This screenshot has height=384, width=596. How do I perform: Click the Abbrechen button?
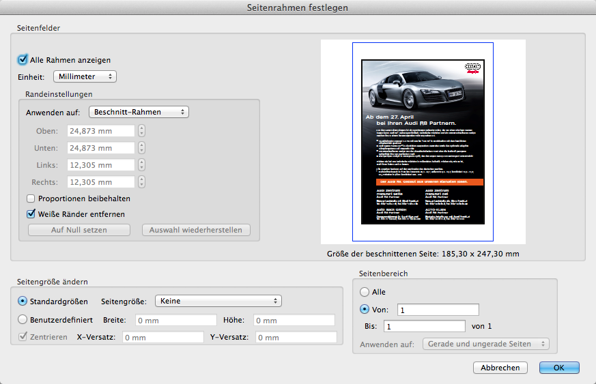click(500, 368)
